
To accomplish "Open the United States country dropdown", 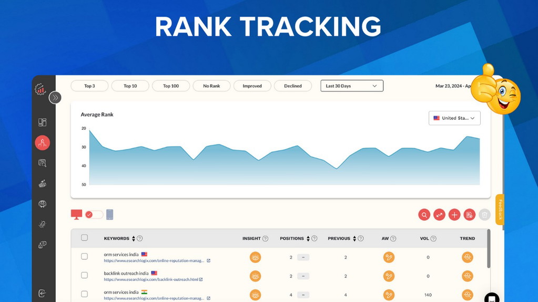I will click(x=454, y=118).
